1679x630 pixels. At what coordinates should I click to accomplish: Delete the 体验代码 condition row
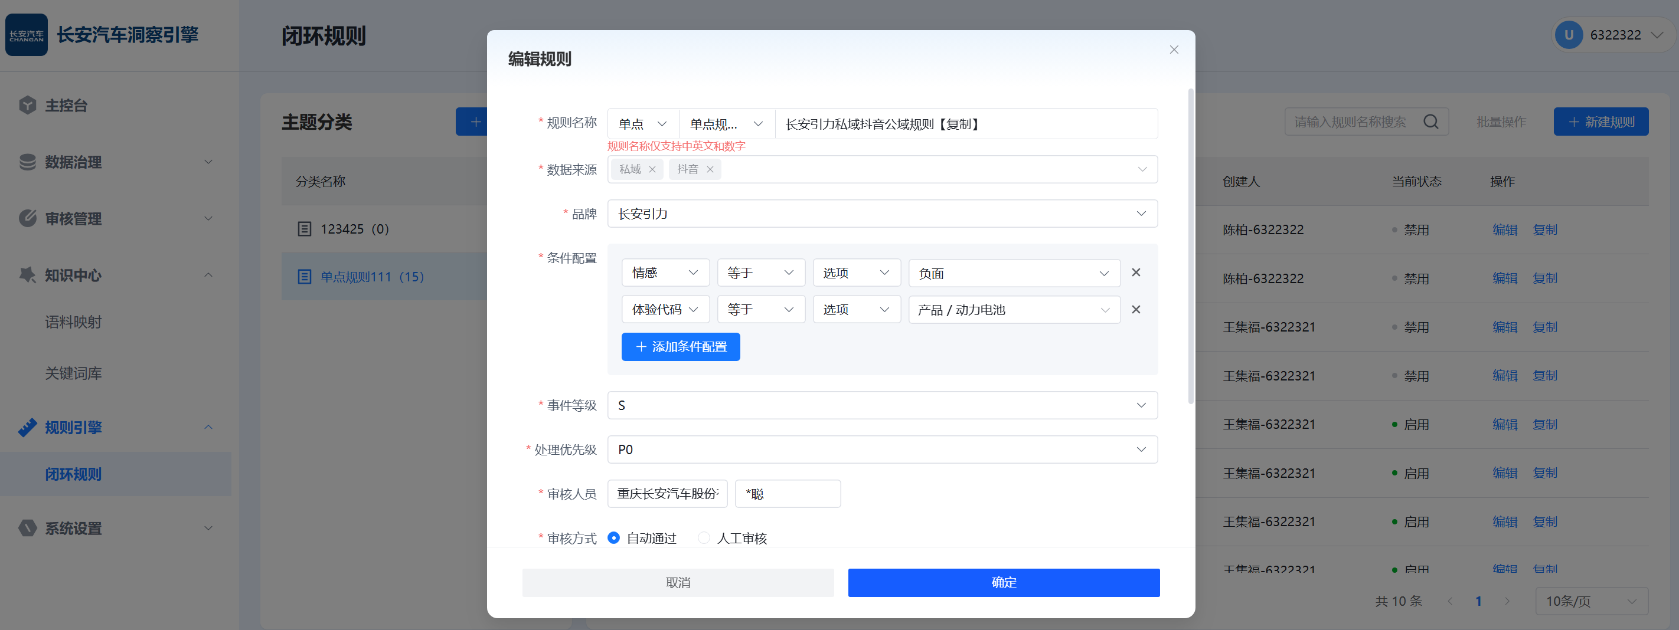pos(1135,310)
